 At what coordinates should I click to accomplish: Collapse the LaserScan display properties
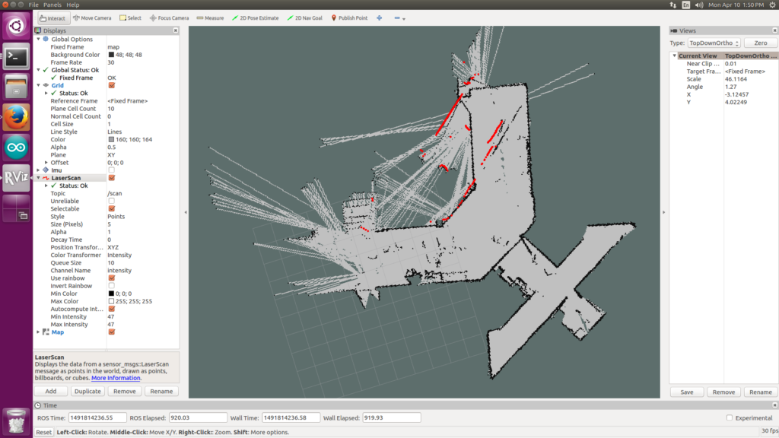[x=39, y=178]
